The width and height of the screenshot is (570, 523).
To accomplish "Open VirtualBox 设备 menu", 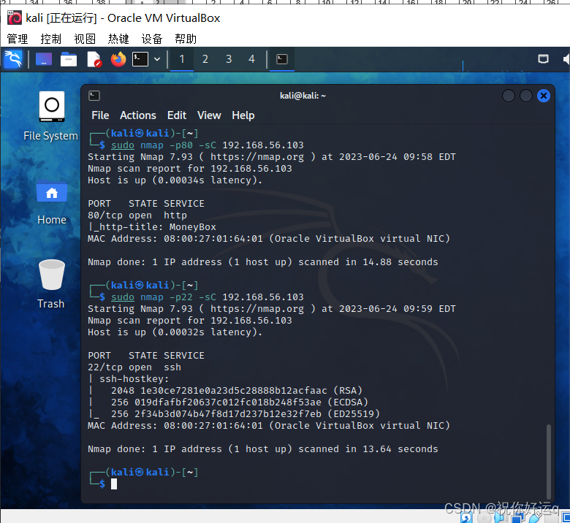I will [152, 39].
